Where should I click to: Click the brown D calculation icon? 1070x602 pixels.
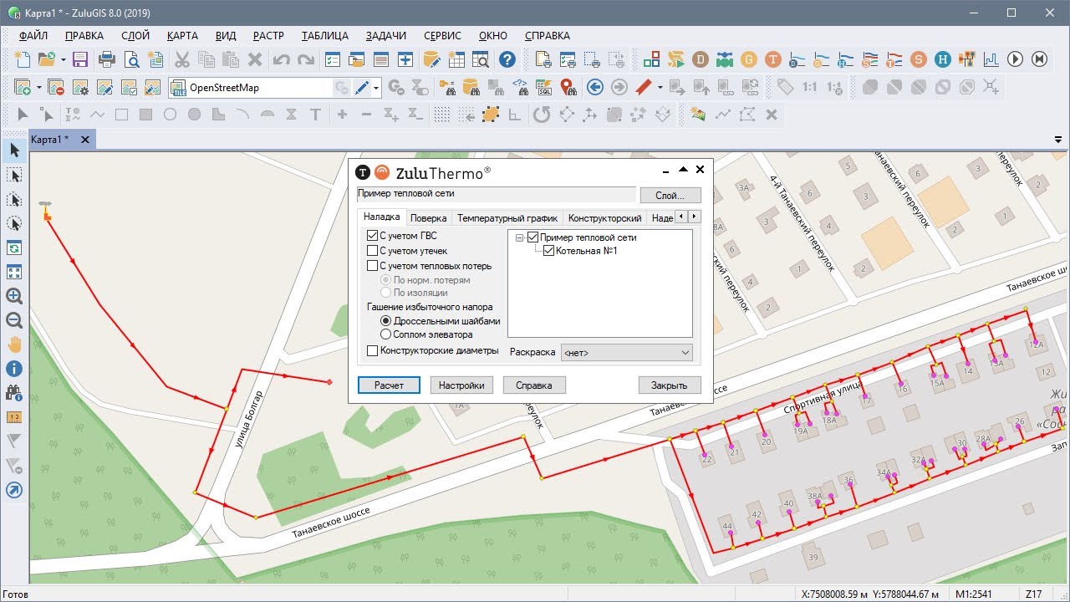(701, 59)
